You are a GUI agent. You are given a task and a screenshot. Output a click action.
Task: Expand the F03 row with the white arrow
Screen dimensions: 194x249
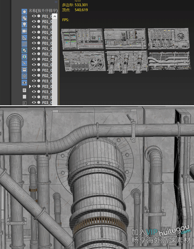30,86
